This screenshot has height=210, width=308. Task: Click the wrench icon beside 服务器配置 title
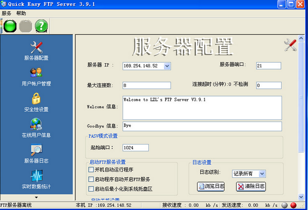tap(290, 45)
